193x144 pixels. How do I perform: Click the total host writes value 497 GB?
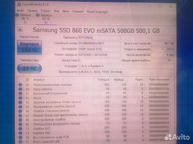pyautogui.click(x=163, y=43)
